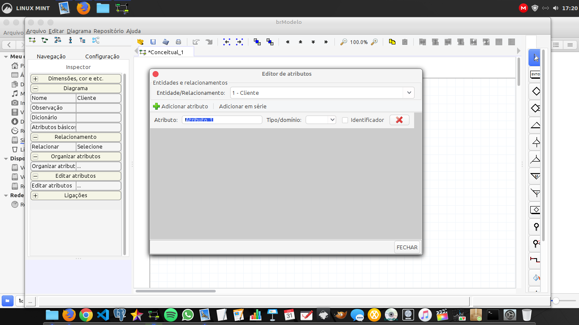The width and height of the screenshot is (579, 325).
Task: Click the zoom out magnifier icon
Action: coord(344,42)
